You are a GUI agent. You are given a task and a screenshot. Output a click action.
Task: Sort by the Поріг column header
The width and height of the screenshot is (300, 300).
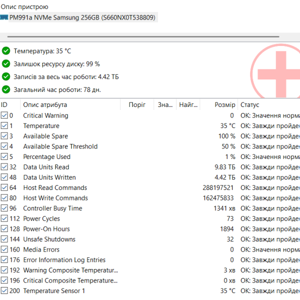(137, 104)
